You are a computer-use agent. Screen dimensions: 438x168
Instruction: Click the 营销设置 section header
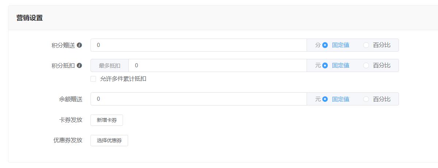(30, 18)
